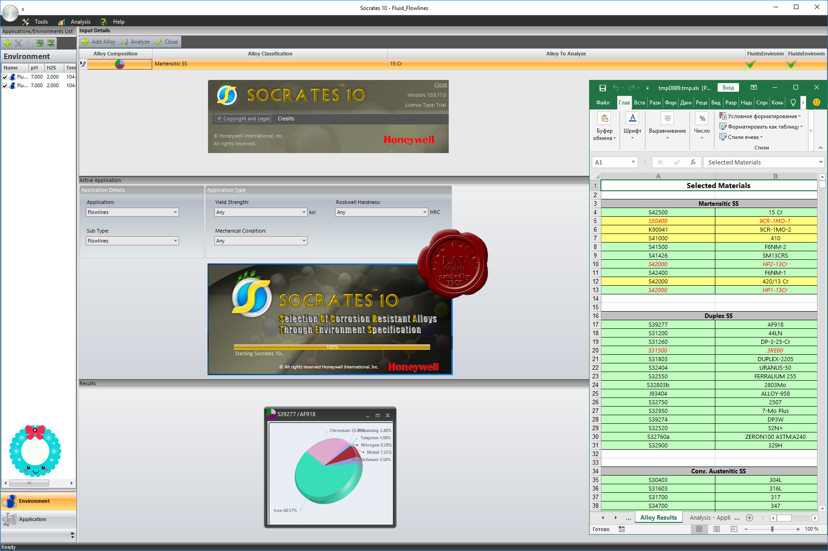Switch to Application panel in sidebar
Screen dimensions: 828x551
click(39, 519)
